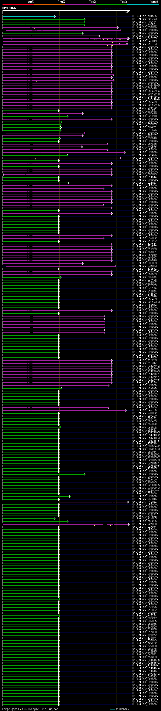Click the cyan alignment bar for UniRef100_A8JAU0

click(x=29, y=17)
